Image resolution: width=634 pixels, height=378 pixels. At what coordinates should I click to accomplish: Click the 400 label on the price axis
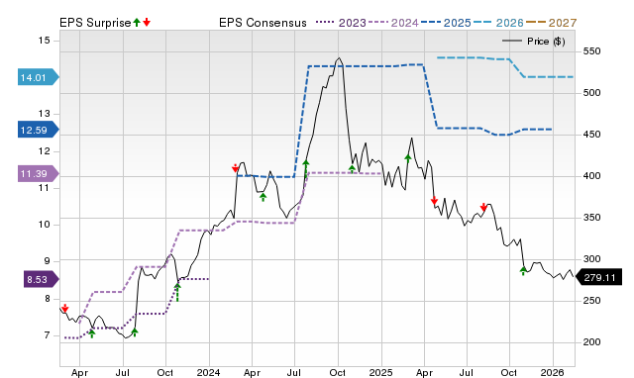pos(592,176)
